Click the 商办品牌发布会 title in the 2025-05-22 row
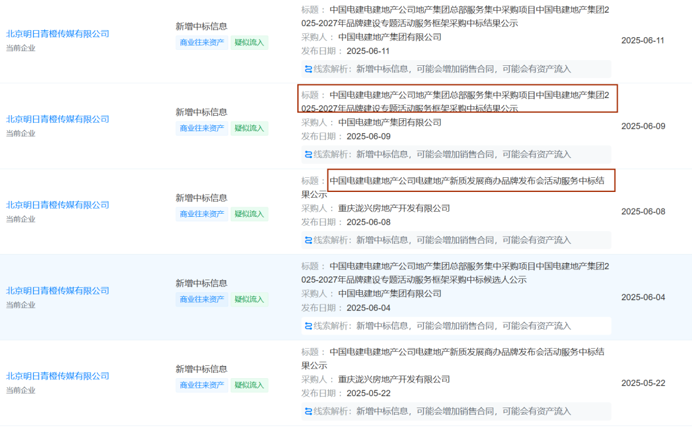The image size is (692, 428). (x=453, y=358)
